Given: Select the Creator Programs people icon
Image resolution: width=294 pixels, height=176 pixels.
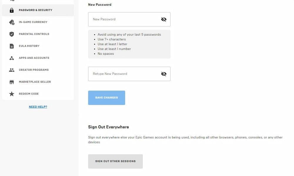Looking at the screenshot, I should coord(11,70).
